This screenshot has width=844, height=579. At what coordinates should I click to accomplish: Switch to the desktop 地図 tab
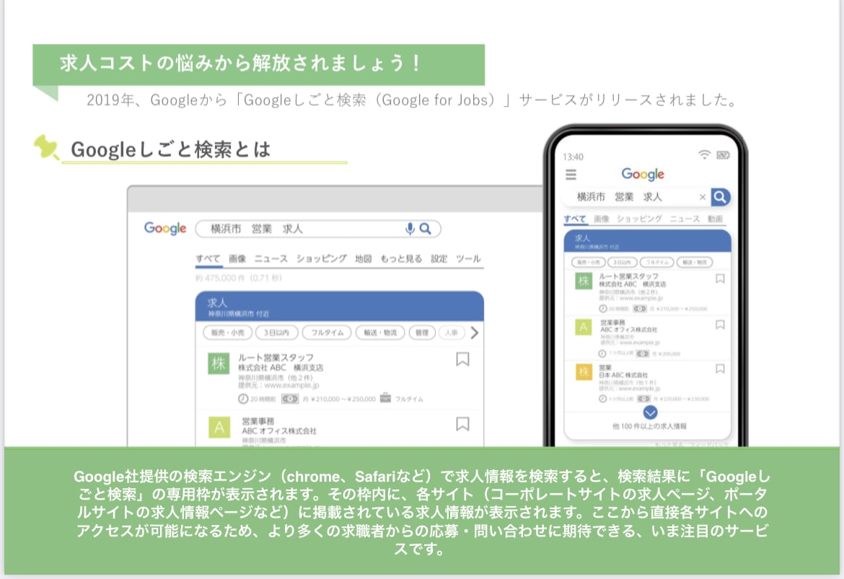coord(364,259)
